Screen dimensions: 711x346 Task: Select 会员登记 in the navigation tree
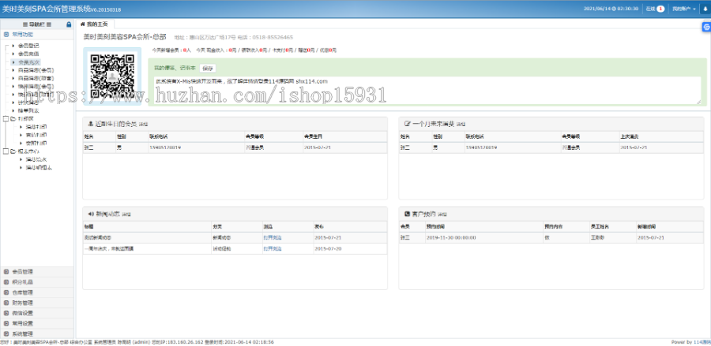(x=28, y=46)
